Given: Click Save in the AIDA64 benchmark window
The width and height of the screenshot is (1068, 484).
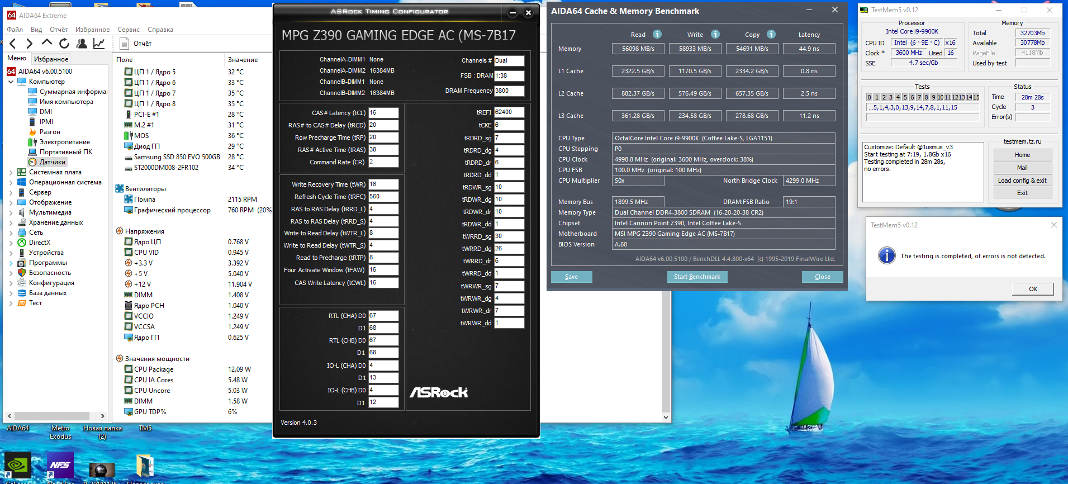Looking at the screenshot, I should pos(571,277).
